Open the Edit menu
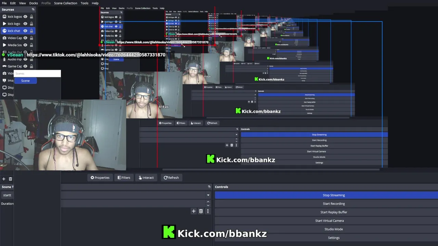The height and width of the screenshot is (246, 438). pyautogui.click(x=13, y=3)
